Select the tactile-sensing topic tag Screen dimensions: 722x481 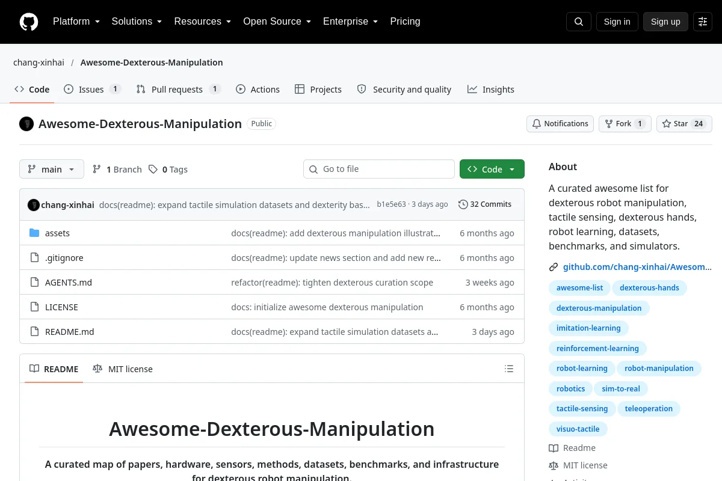coord(582,409)
